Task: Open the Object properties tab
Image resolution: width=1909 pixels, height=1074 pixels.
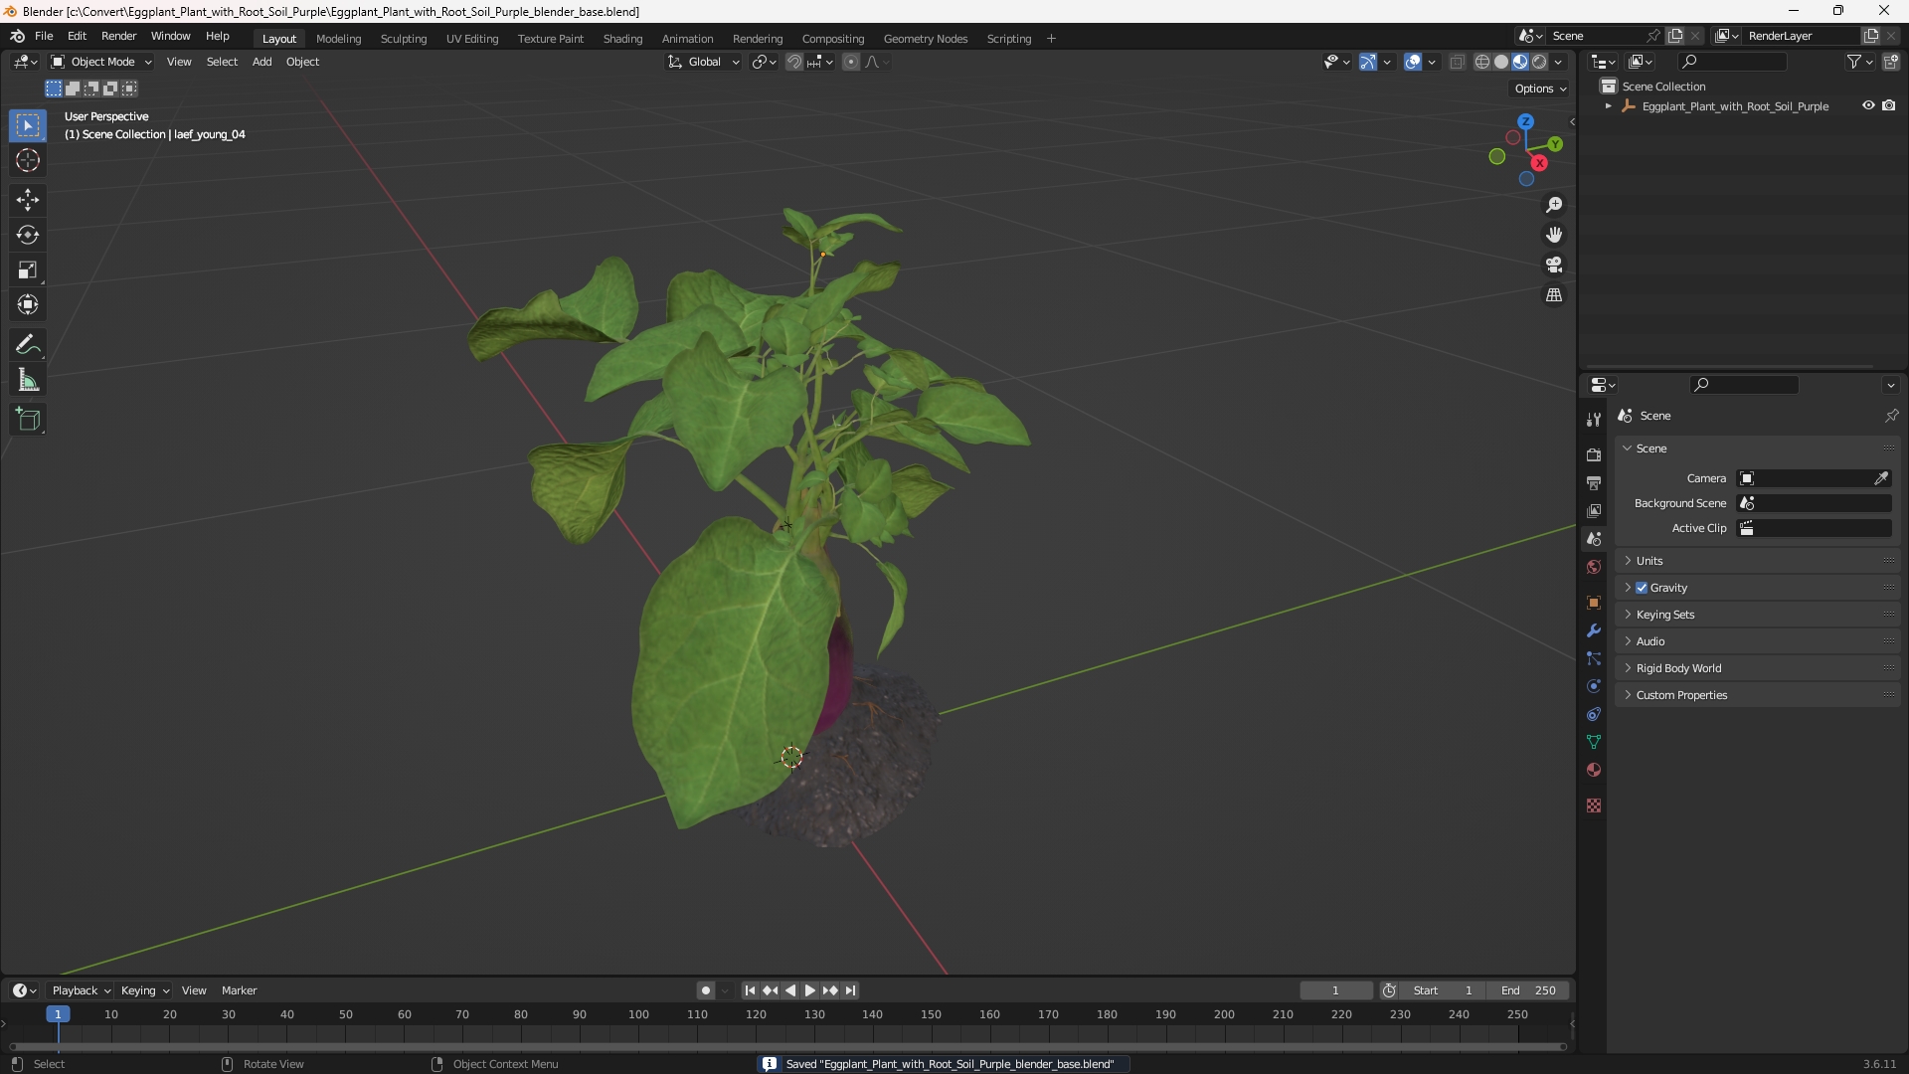Action: click(x=1594, y=603)
